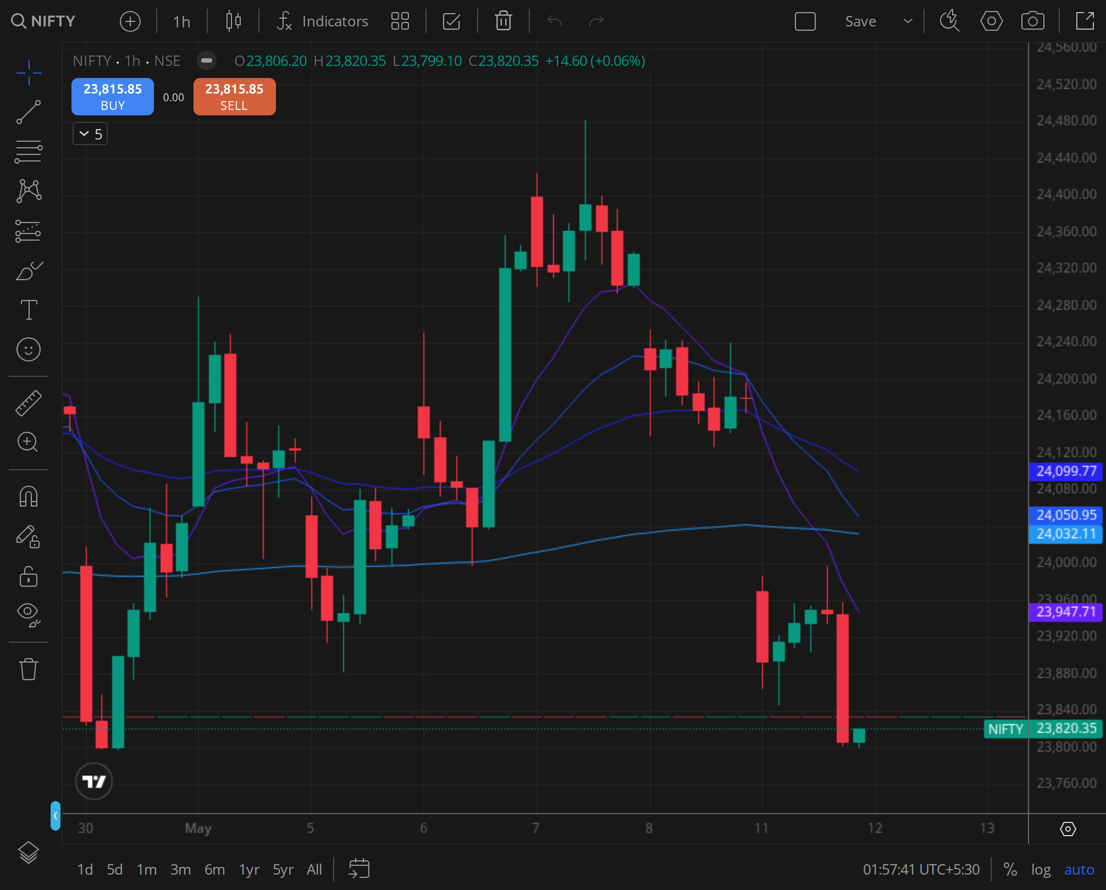The width and height of the screenshot is (1106, 890).
Task: Open the go to date calendar icon
Action: (359, 869)
